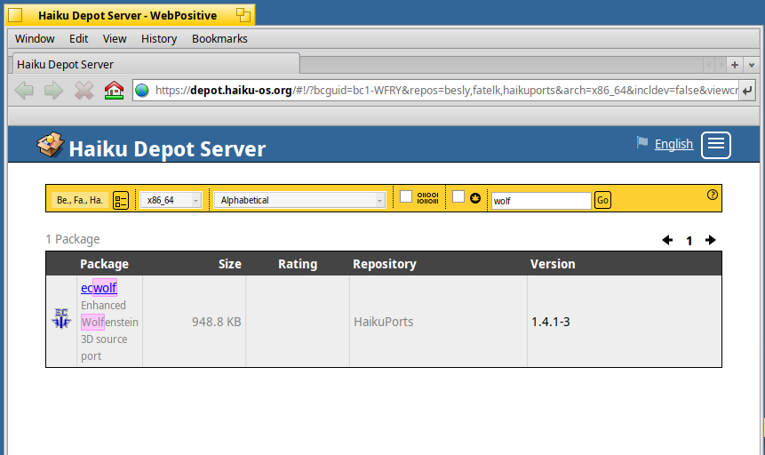Click the Go search button
The width and height of the screenshot is (765, 455).
click(x=602, y=200)
